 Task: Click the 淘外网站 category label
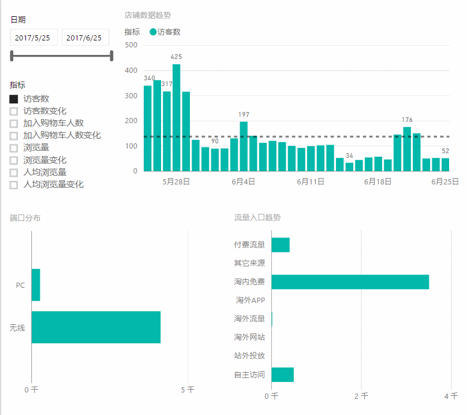249,337
